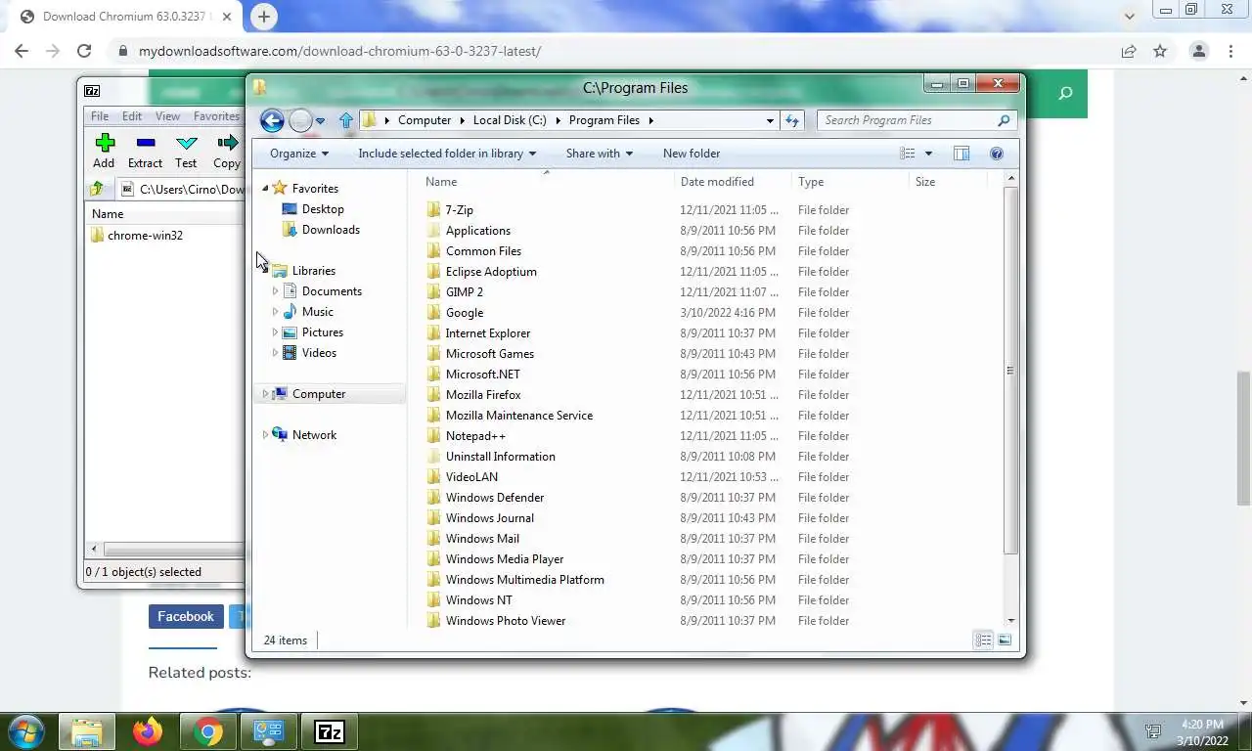Open the Favorites menu in 7-Zip
This screenshot has width=1252, height=751.
[216, 115]
